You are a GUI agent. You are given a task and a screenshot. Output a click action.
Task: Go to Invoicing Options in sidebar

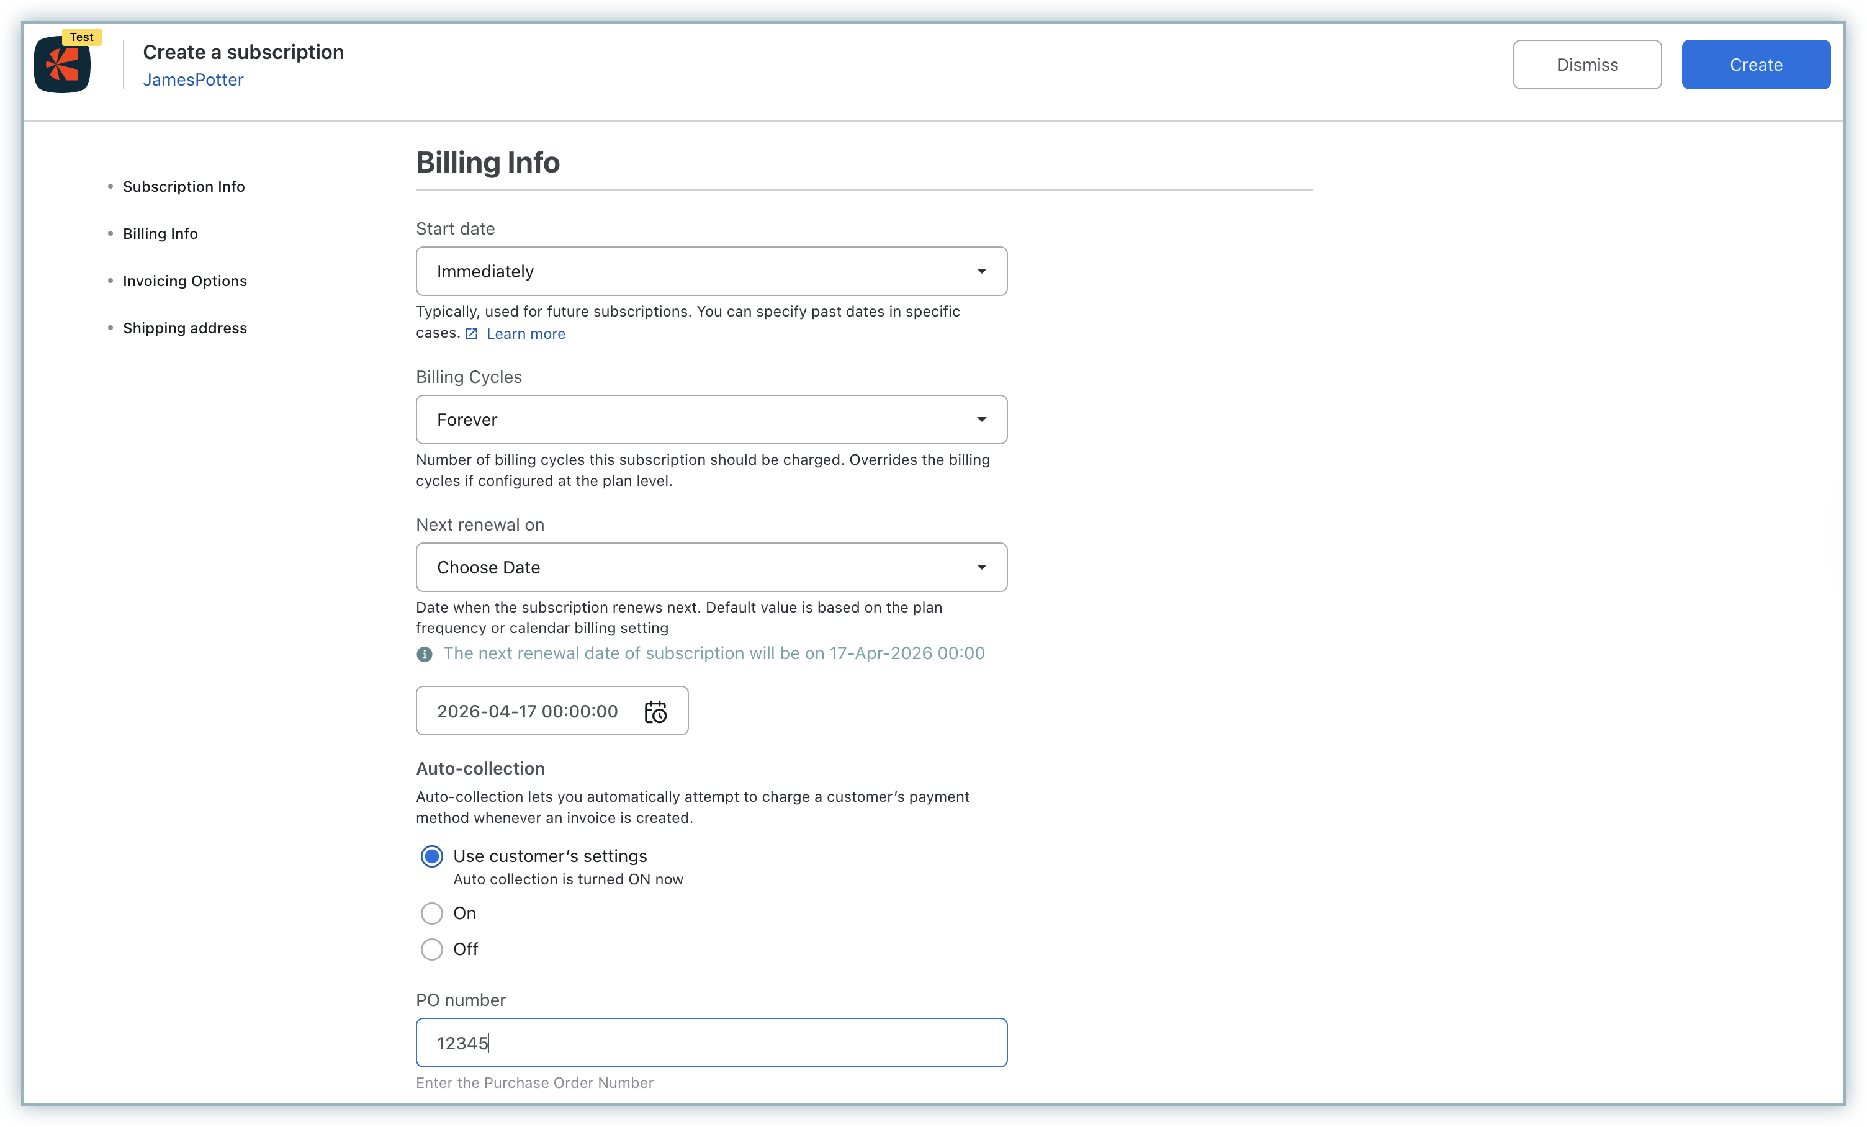click(185, 281)
